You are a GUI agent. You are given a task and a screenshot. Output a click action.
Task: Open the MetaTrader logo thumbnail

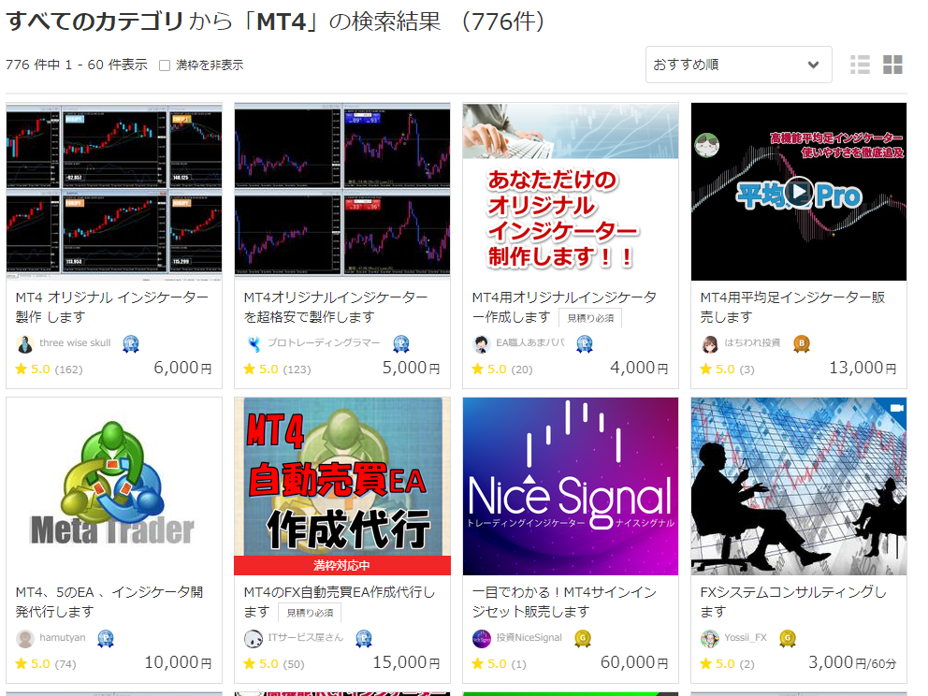click(114, 486)
